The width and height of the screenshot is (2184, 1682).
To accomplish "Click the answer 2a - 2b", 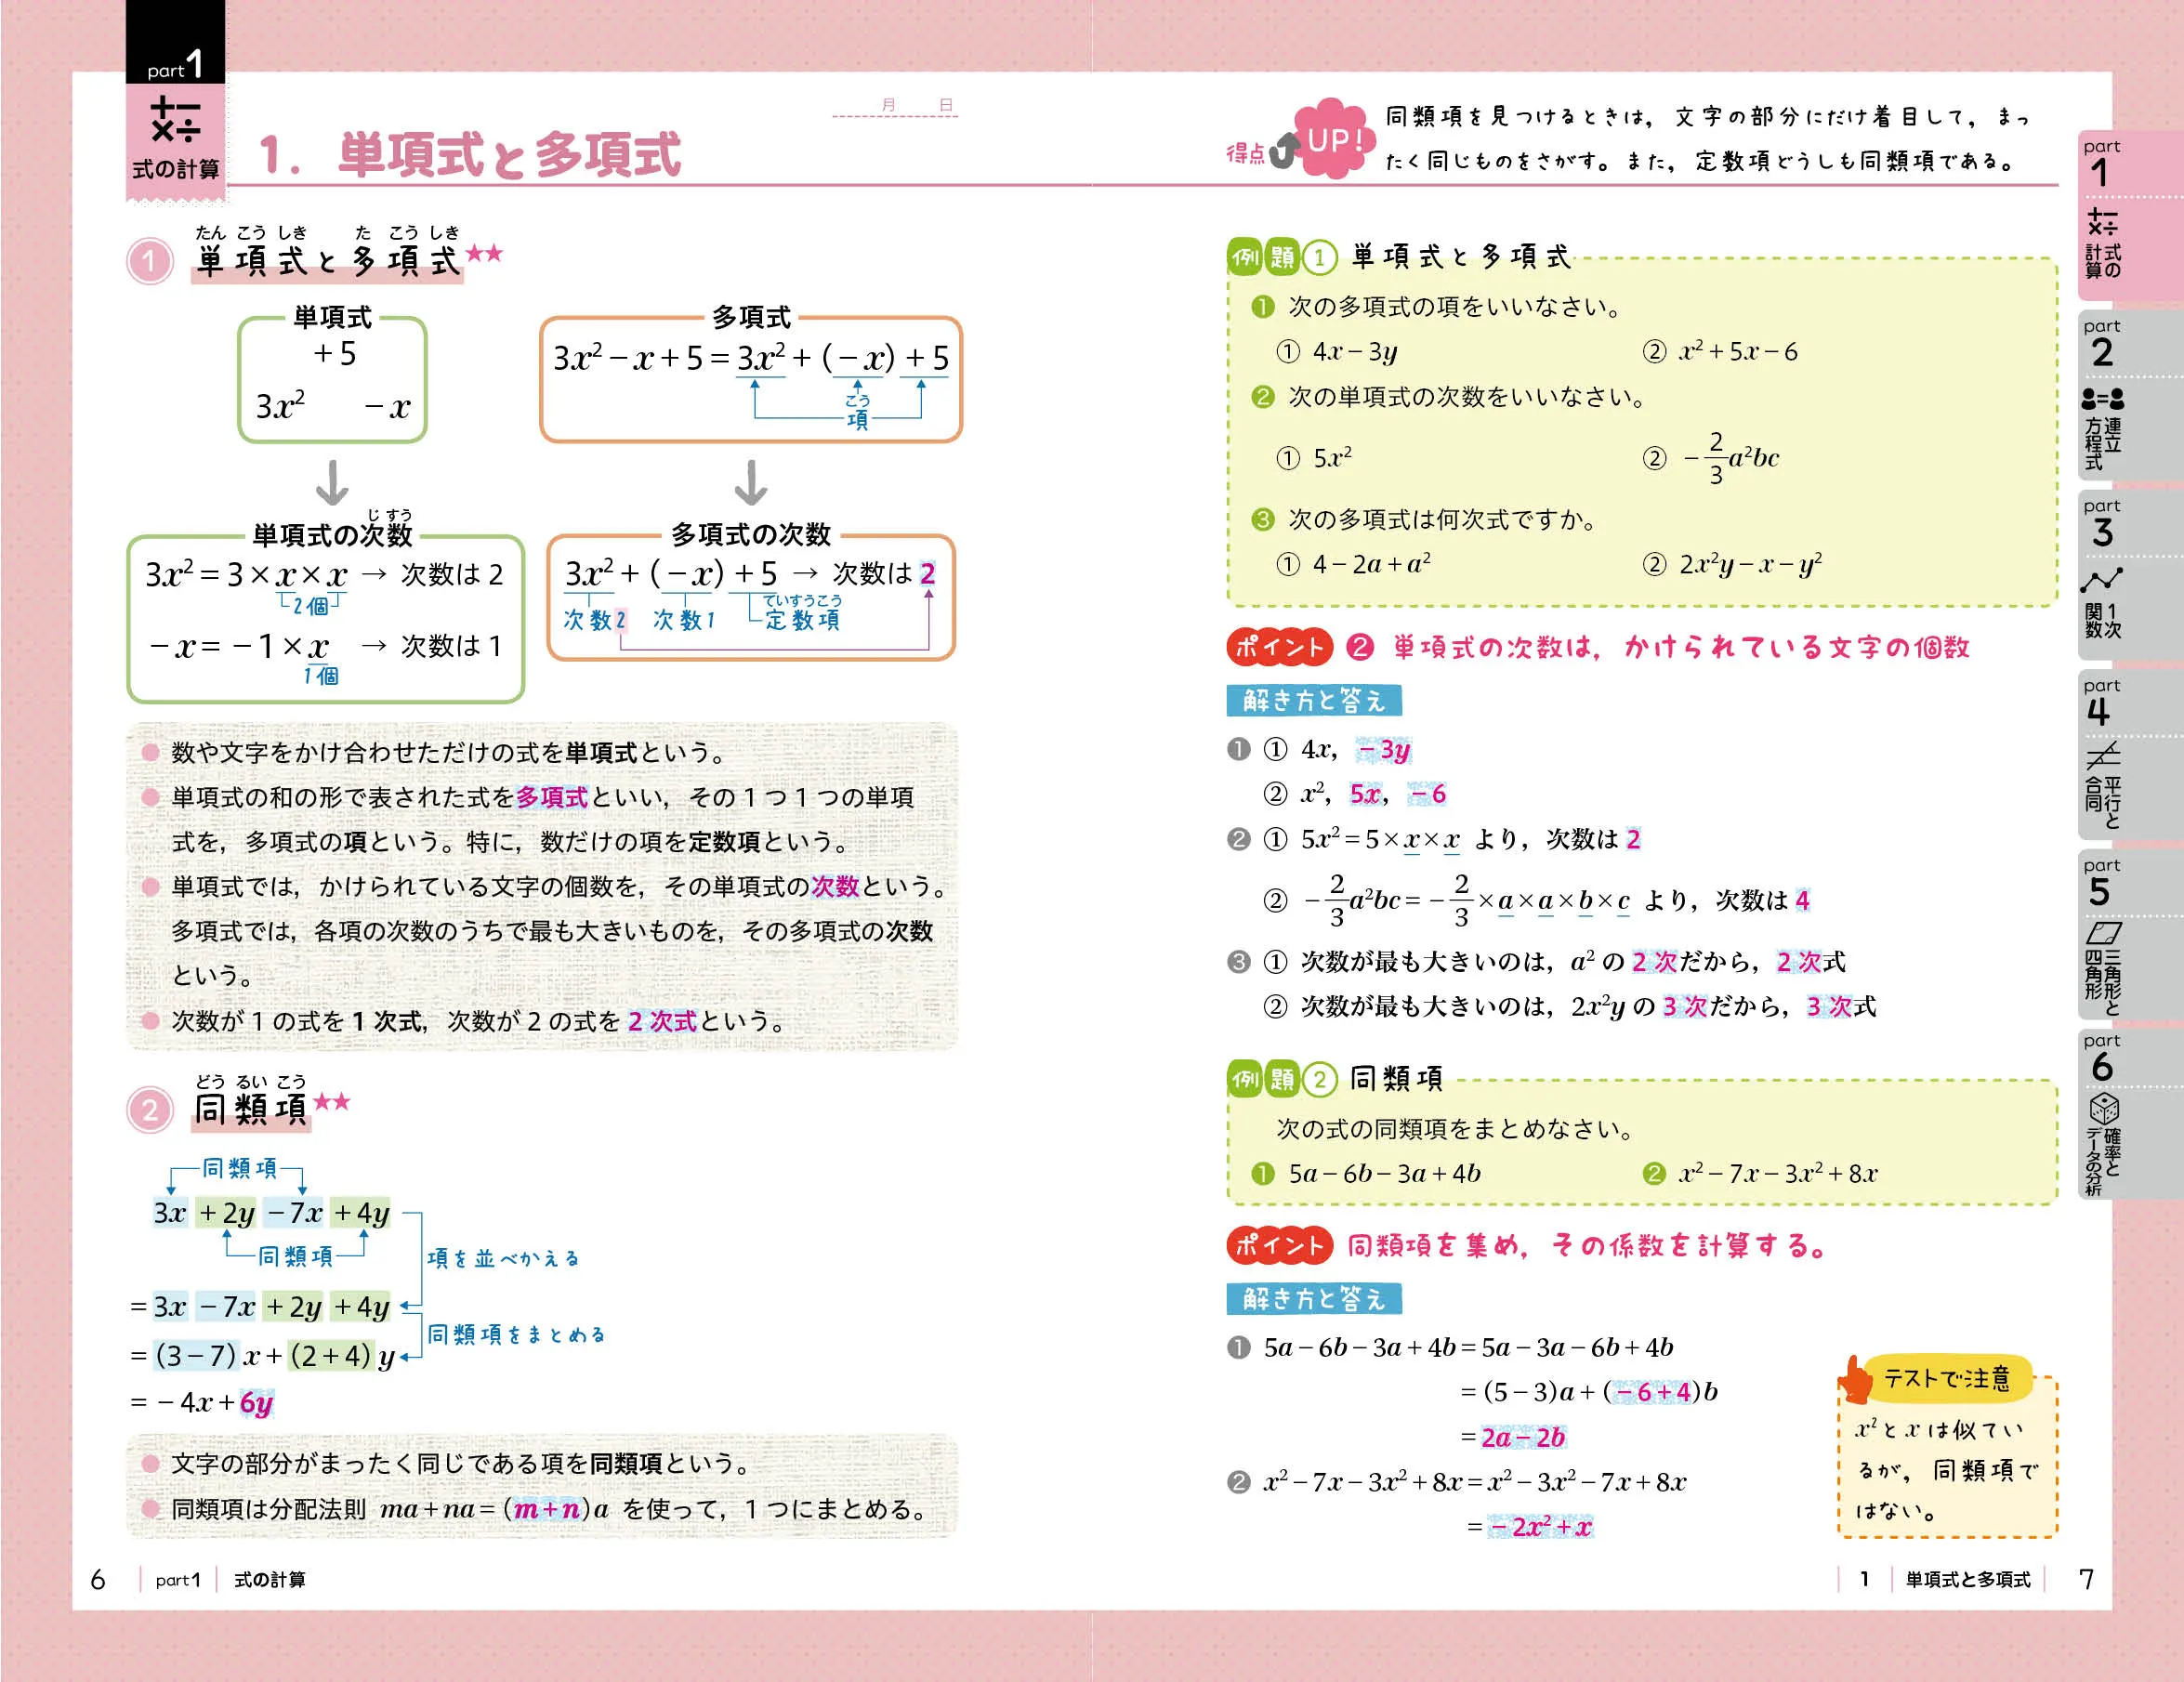I will tap(1523, 1437).
